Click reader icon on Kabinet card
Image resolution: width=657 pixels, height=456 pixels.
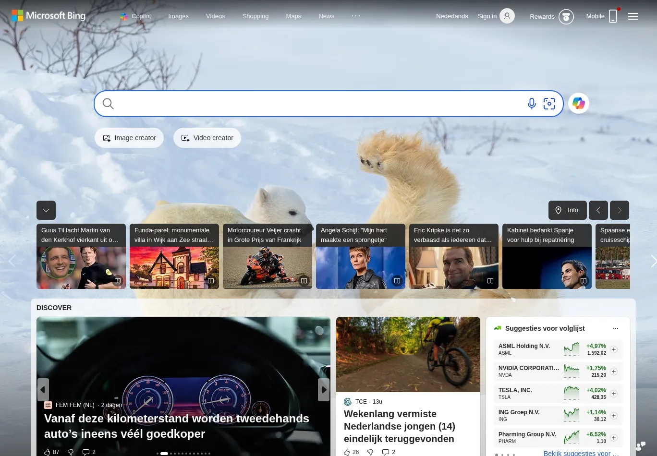584,281
